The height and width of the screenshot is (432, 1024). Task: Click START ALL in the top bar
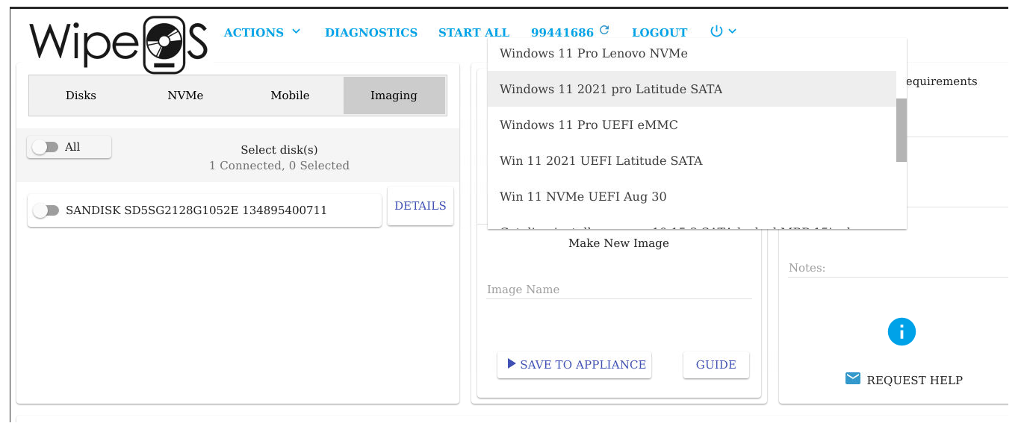coord(474,33)
